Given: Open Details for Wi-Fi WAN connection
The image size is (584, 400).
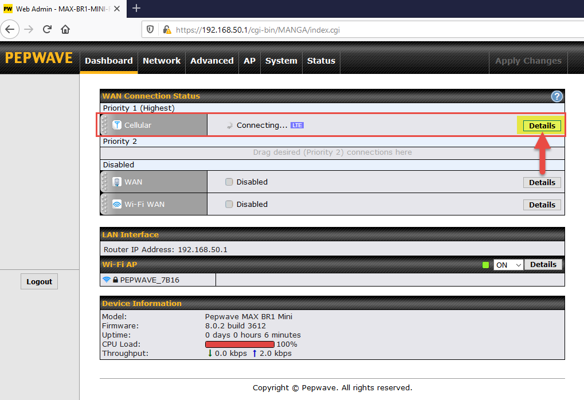Looking at the screenshot, I should pos(542,205).
